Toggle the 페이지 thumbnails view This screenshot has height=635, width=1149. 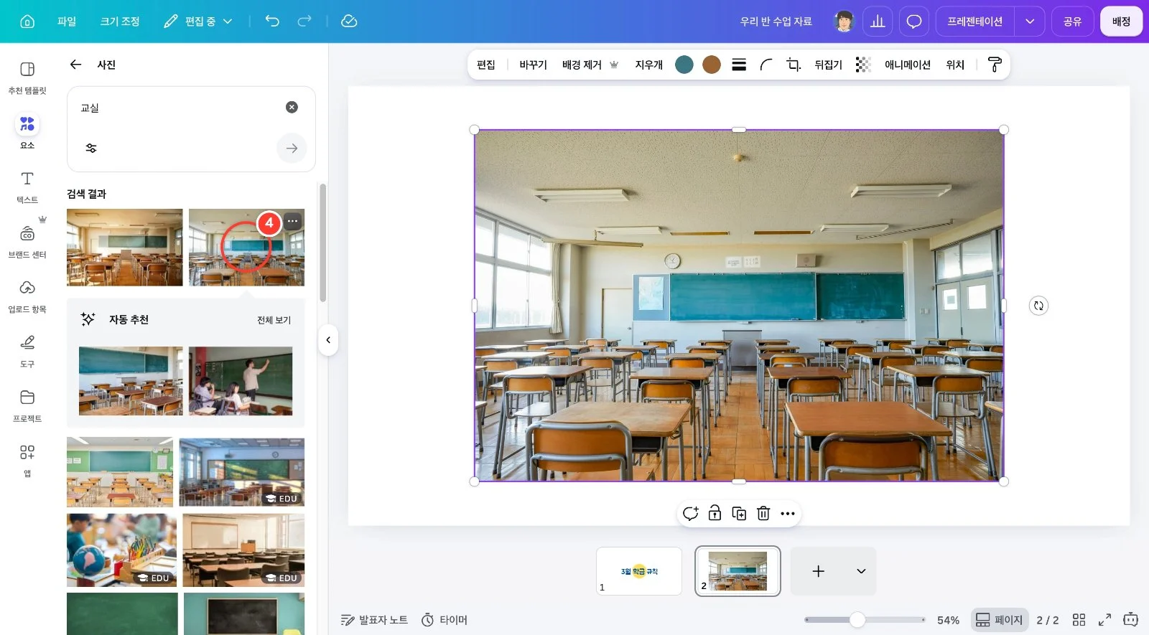[x=1000, y=620]
